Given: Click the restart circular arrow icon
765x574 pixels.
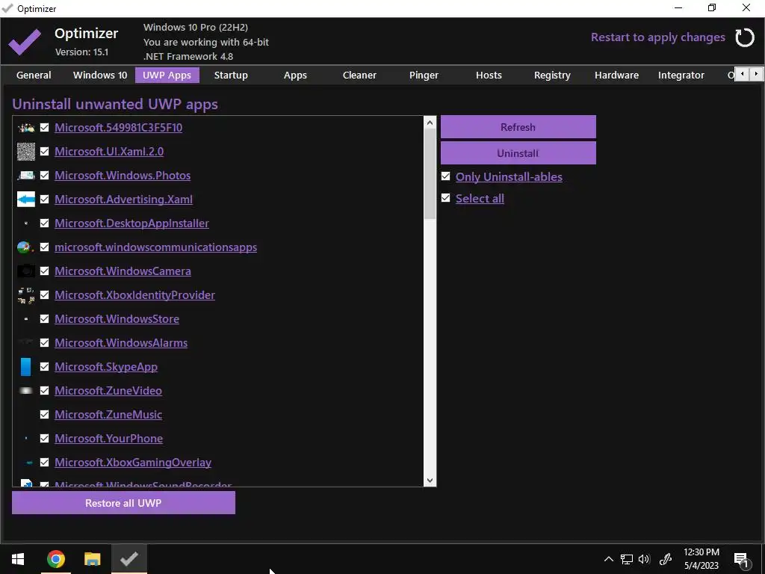Looking at the screenshot, I should pos(745,37).
